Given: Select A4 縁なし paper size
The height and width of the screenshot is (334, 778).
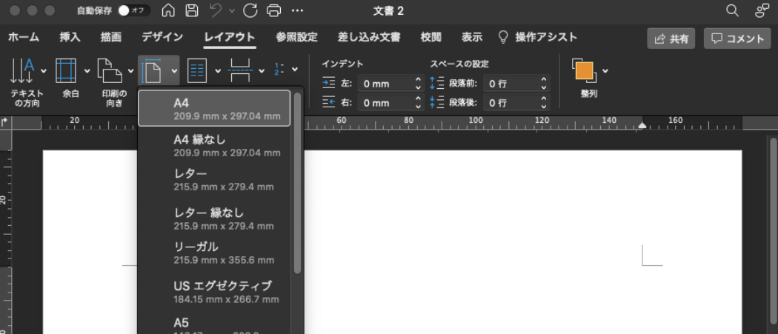Looking at the screenshot, I should coord(214,145).
